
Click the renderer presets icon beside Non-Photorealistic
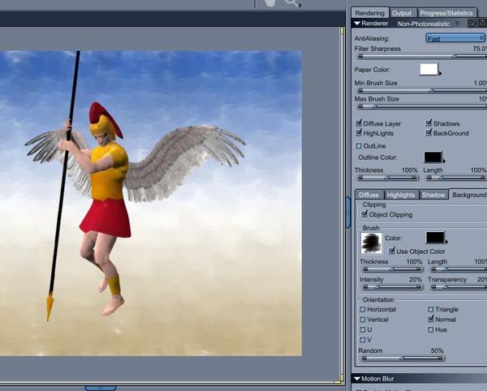click(472, 24)
